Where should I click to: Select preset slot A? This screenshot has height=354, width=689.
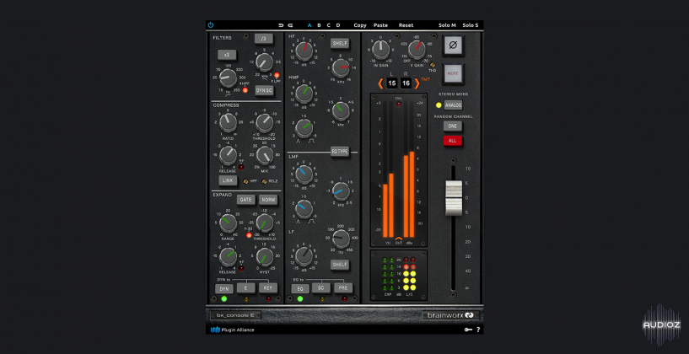click(x=310, y=25)
